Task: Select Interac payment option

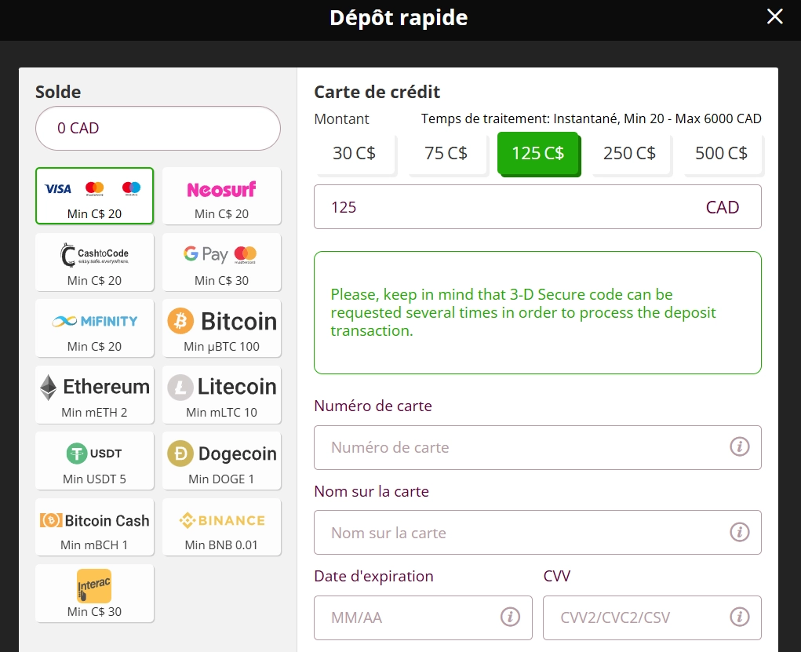Action: (94, 593)
